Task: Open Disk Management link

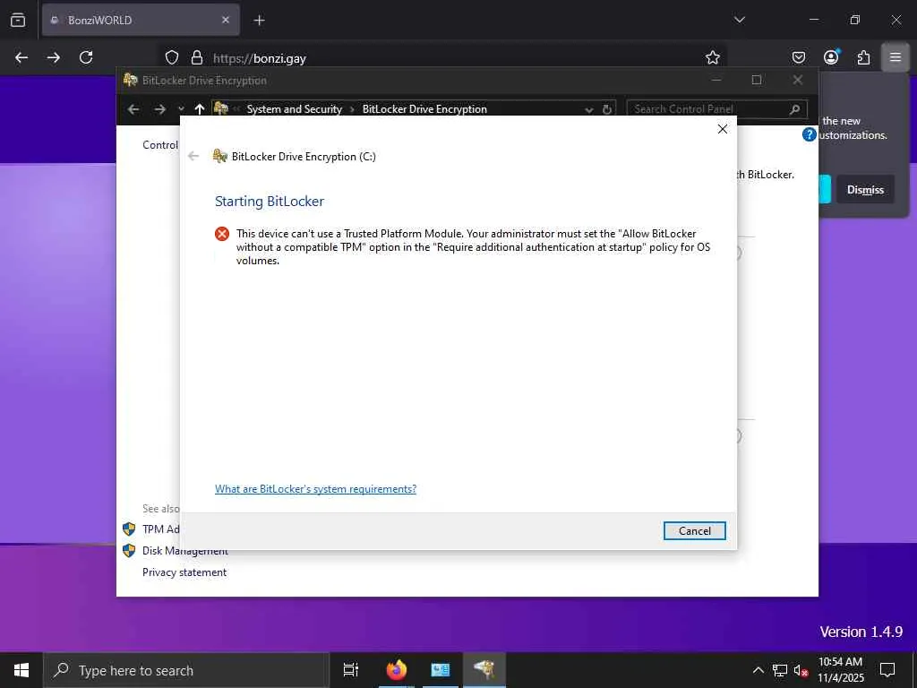Action: click(184, 551)
